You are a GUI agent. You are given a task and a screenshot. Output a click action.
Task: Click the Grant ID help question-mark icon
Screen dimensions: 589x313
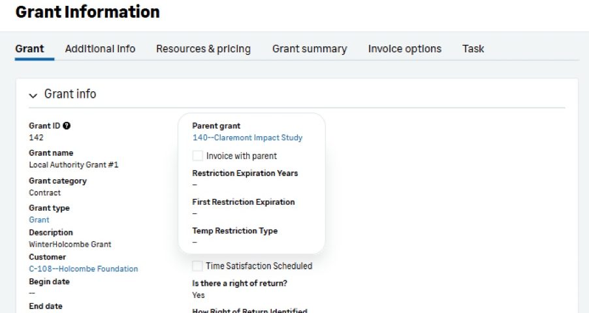point(67,126)
